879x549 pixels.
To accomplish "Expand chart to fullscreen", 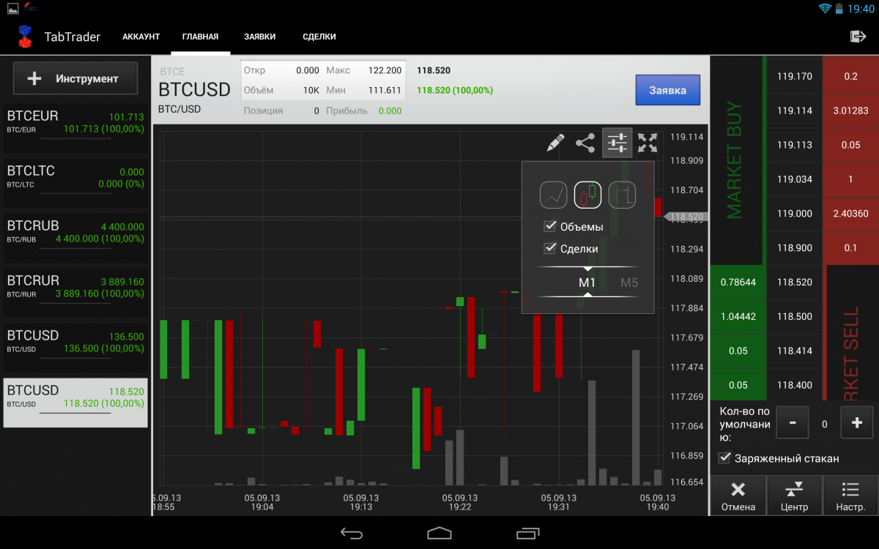I will click(648, 143).
